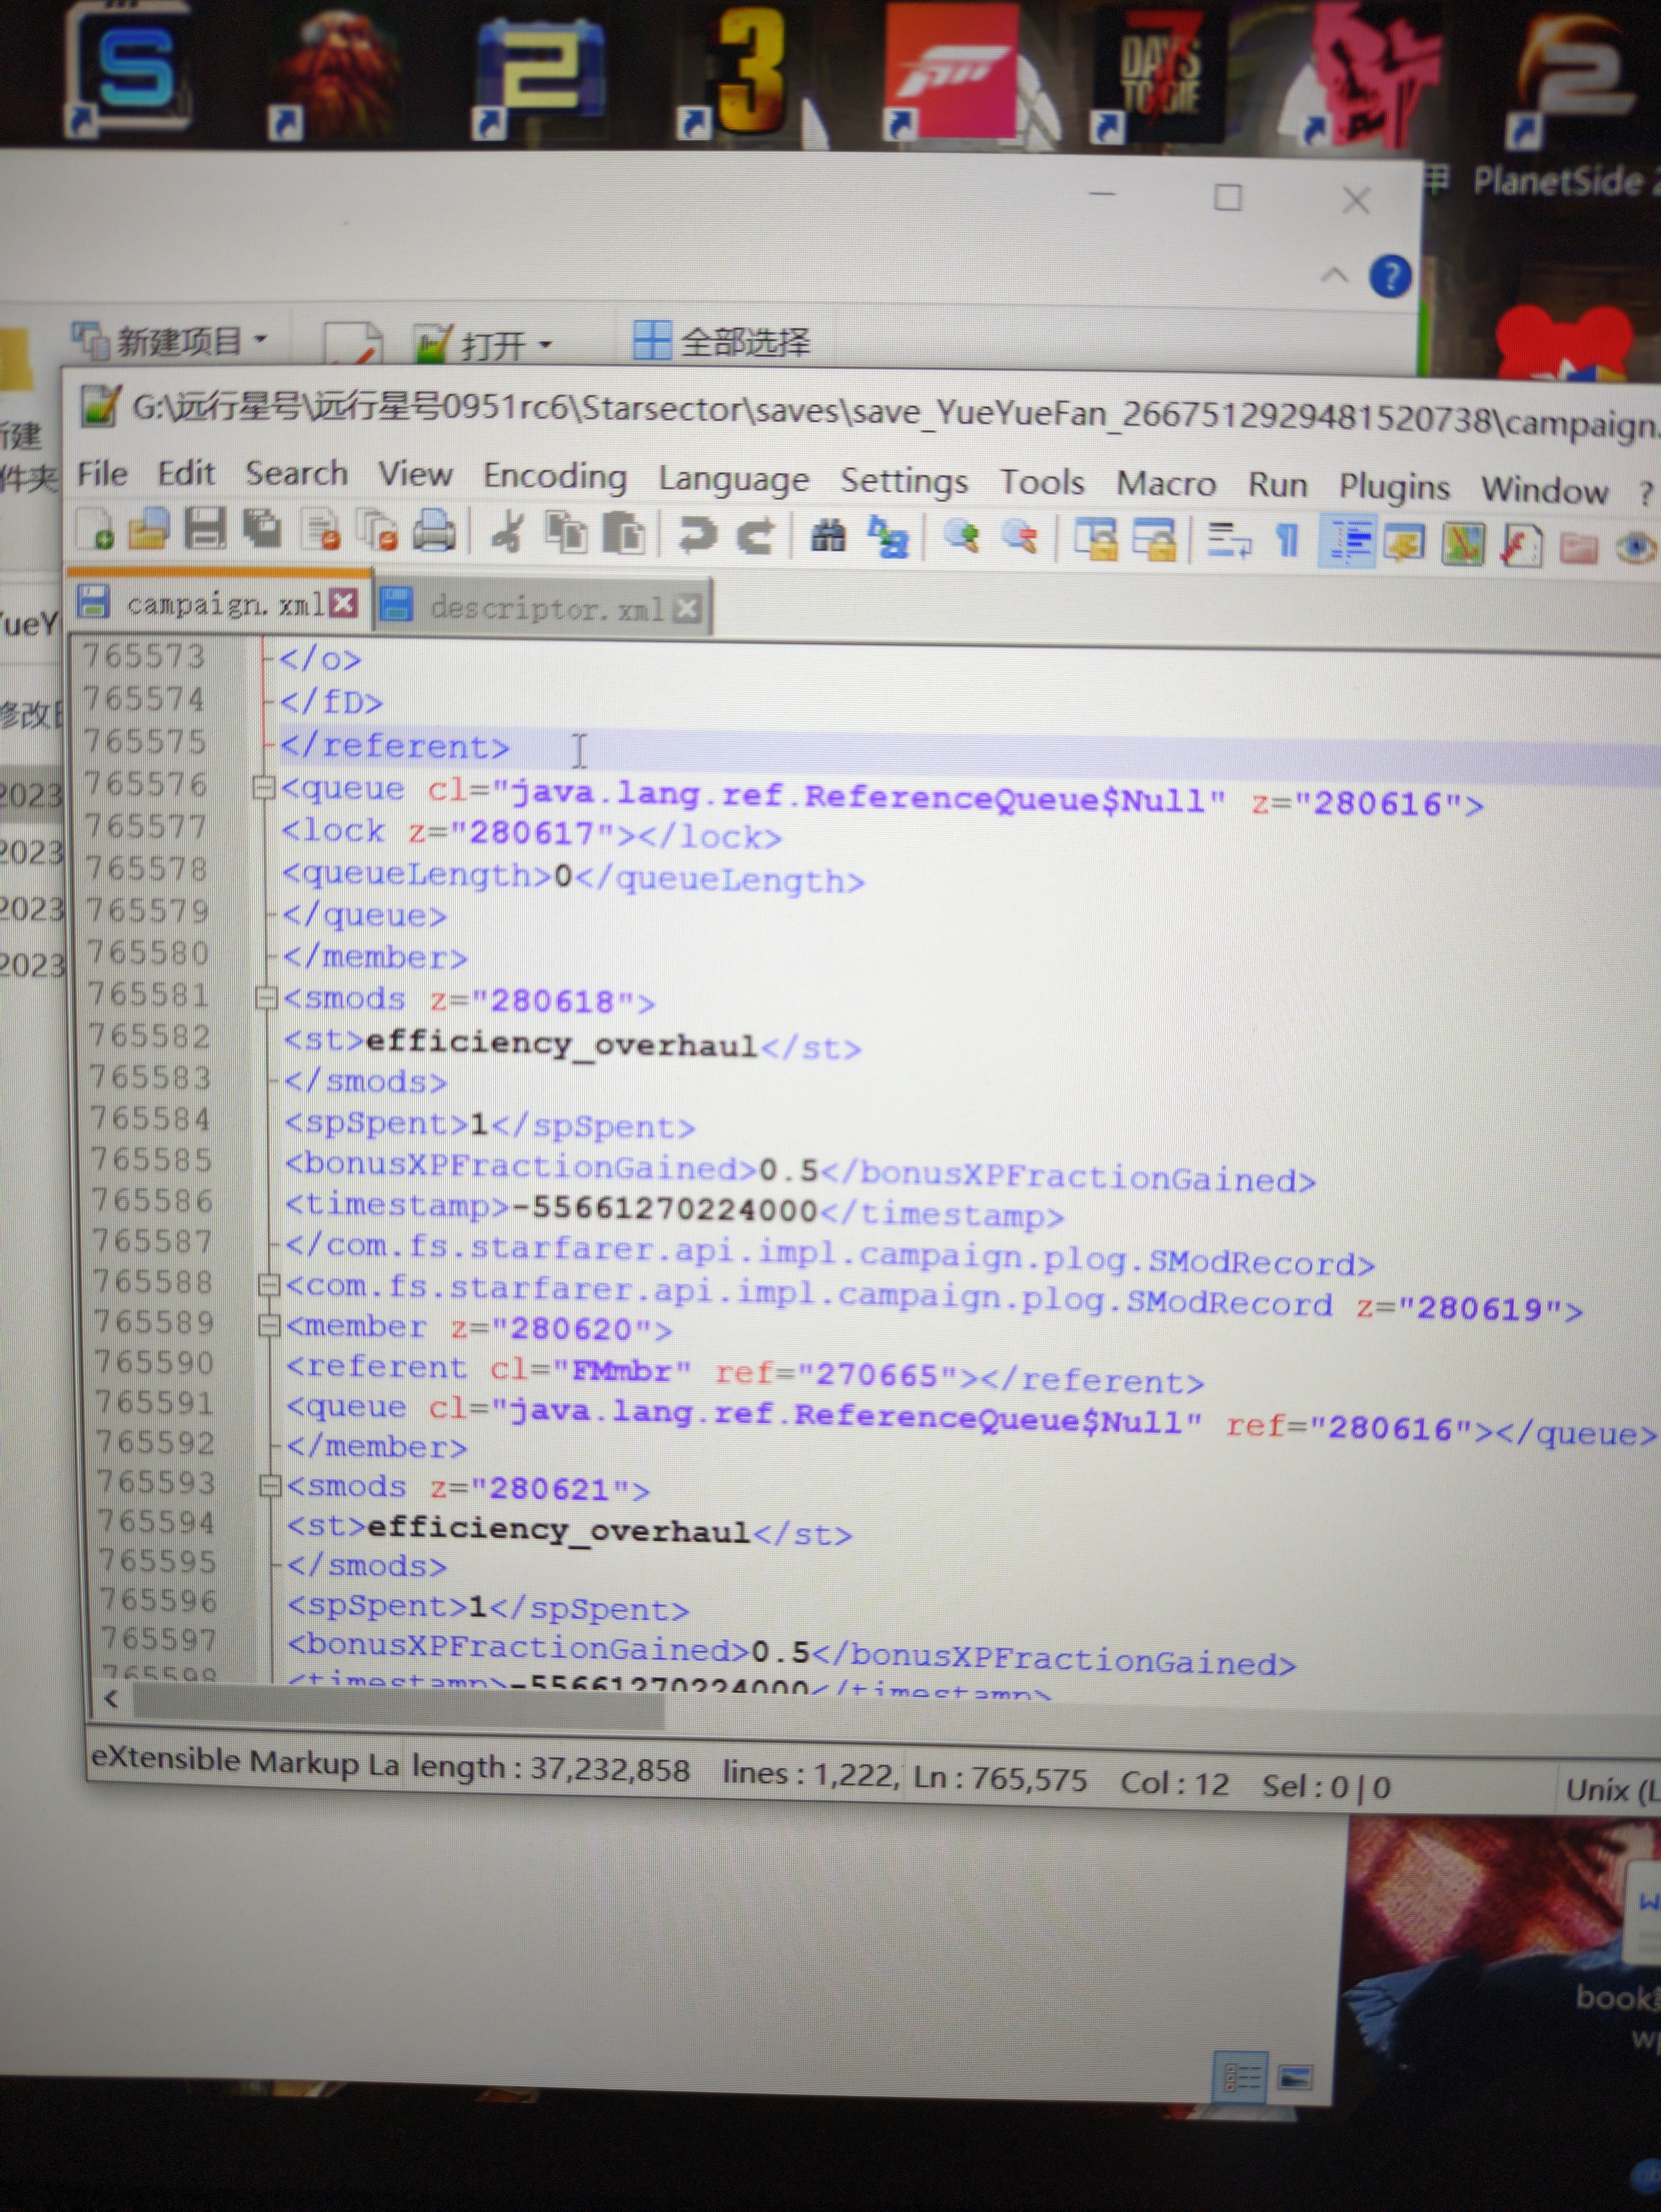Open the Encoding menu
Viewport: 1661px width, 2212px height.
coord(555,476)
